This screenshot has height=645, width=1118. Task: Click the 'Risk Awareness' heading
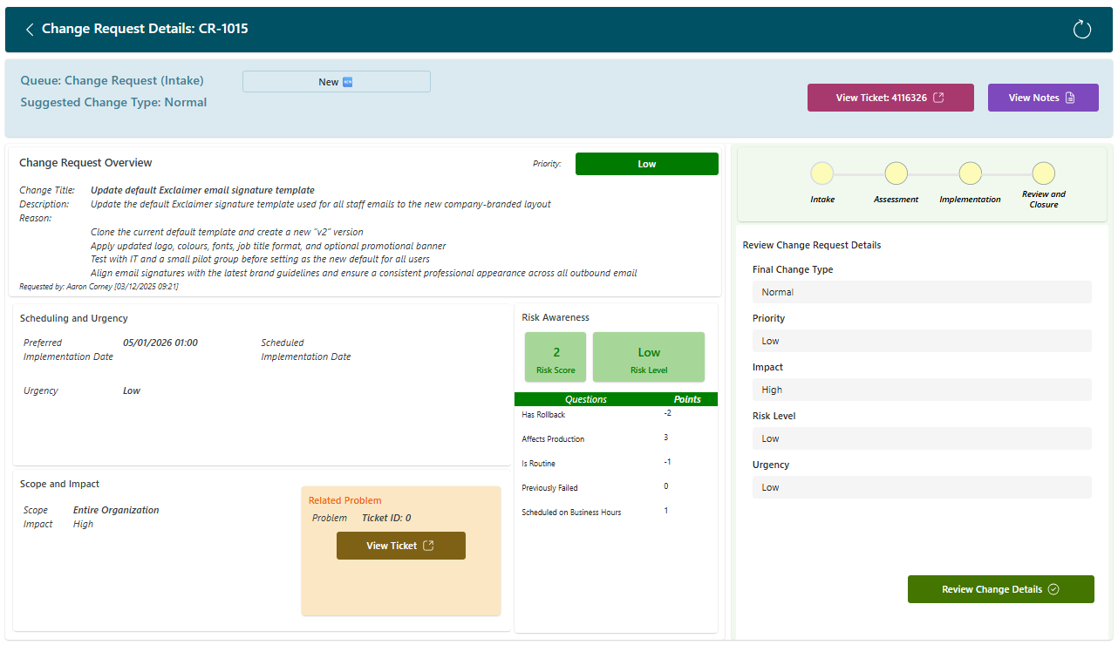[556, 318]
